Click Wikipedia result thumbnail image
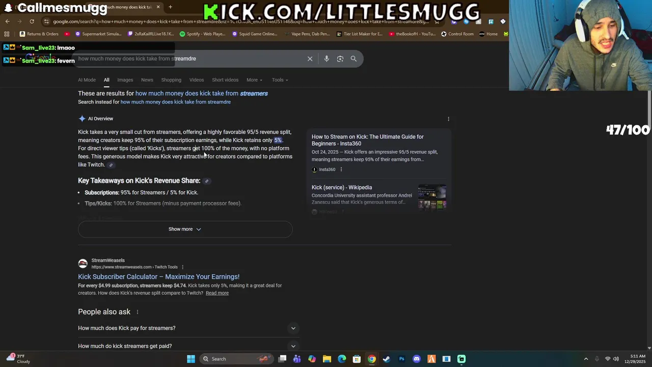The image size is (652, 367). [432, 197]
